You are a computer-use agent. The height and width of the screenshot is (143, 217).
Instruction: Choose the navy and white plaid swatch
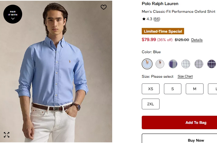(199, 64)
